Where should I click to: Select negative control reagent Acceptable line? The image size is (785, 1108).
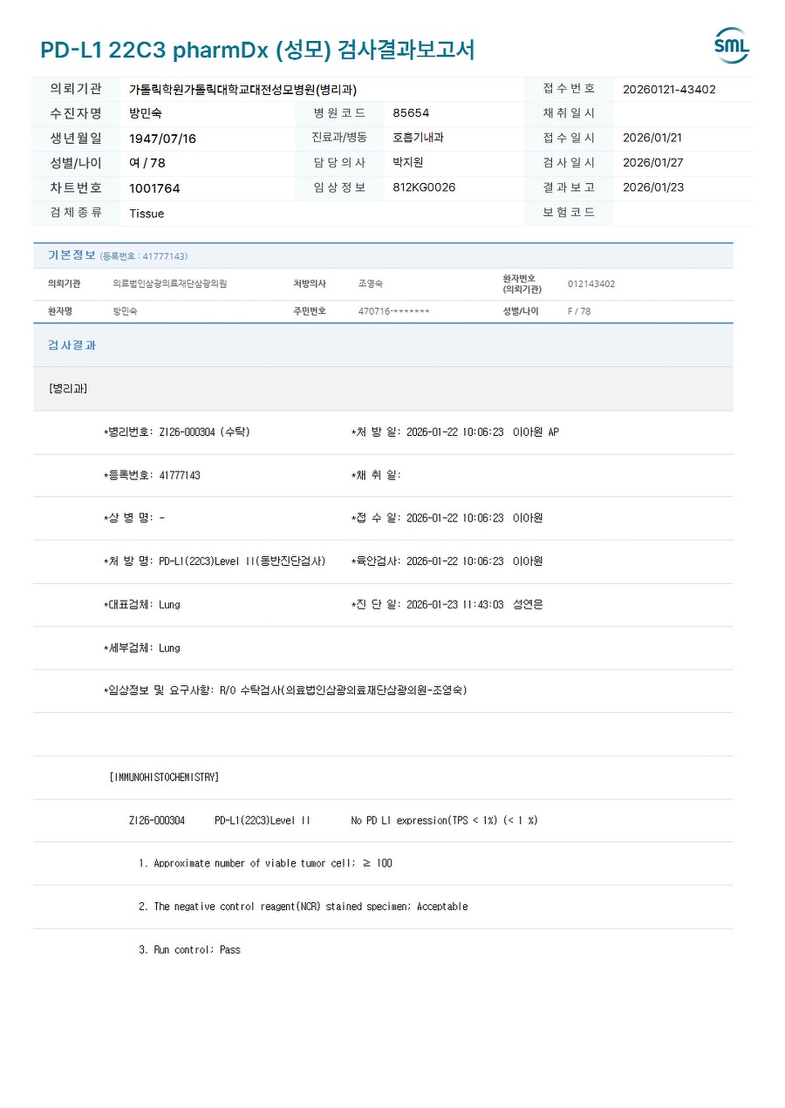303,907
